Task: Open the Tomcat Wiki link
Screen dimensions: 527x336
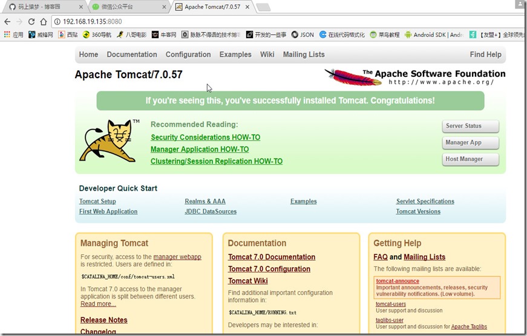Action: tap(248, 281)
